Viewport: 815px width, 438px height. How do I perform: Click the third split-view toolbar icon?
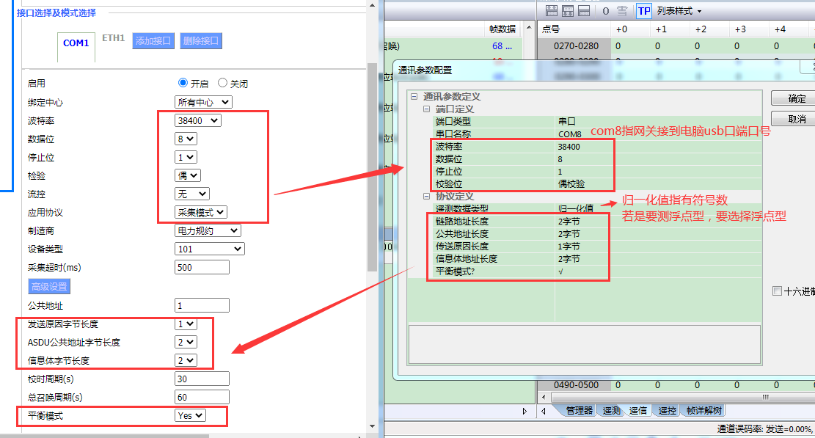(x=584, y=11)
